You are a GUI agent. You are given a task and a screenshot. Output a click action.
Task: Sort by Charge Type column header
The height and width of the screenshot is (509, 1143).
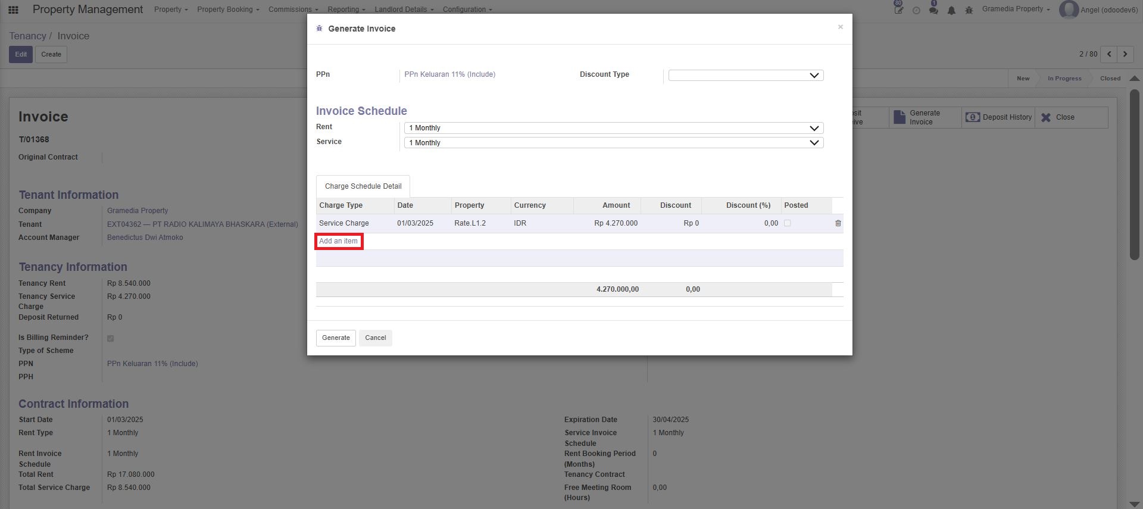[355, 205]
